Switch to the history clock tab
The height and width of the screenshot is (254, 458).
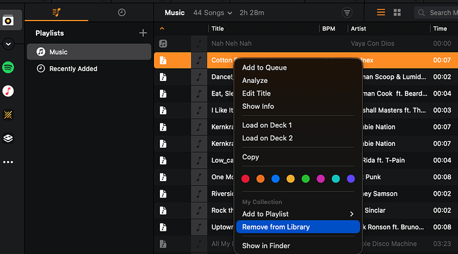121,12
